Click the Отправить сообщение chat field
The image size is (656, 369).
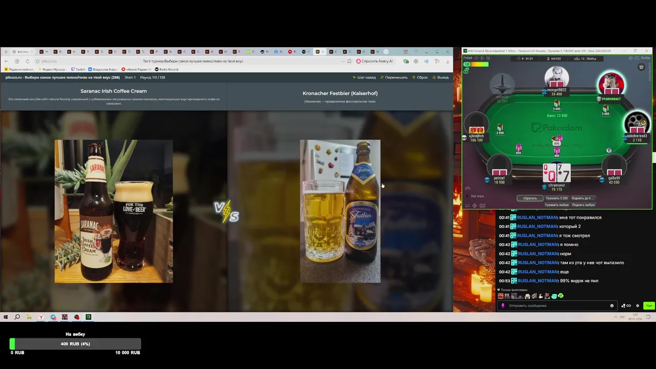click(556, 306)
